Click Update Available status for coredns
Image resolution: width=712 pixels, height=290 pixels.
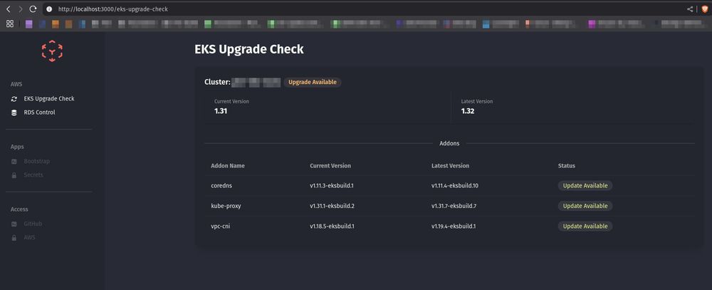tap(585, 185)
